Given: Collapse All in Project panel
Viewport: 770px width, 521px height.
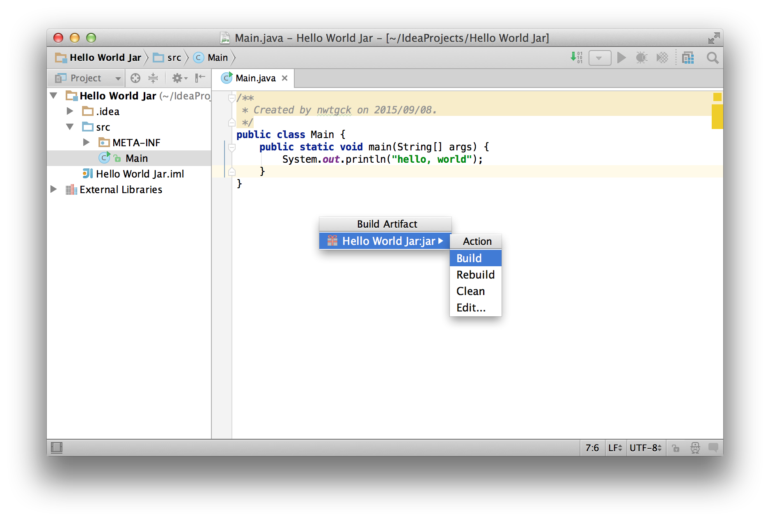Looking at the screenshot, I should (154, 78).
